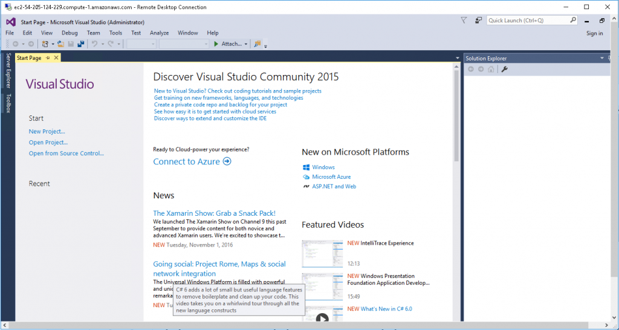Open the notifications flag icon
The image size is (619, 330).
[464, 20]
